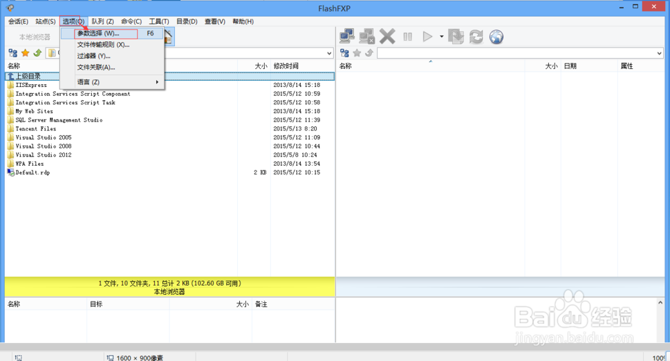Viewport: 670px width, 361px height.
Task: Open the 会话(E) menu
Action: (x=18, y=21)
